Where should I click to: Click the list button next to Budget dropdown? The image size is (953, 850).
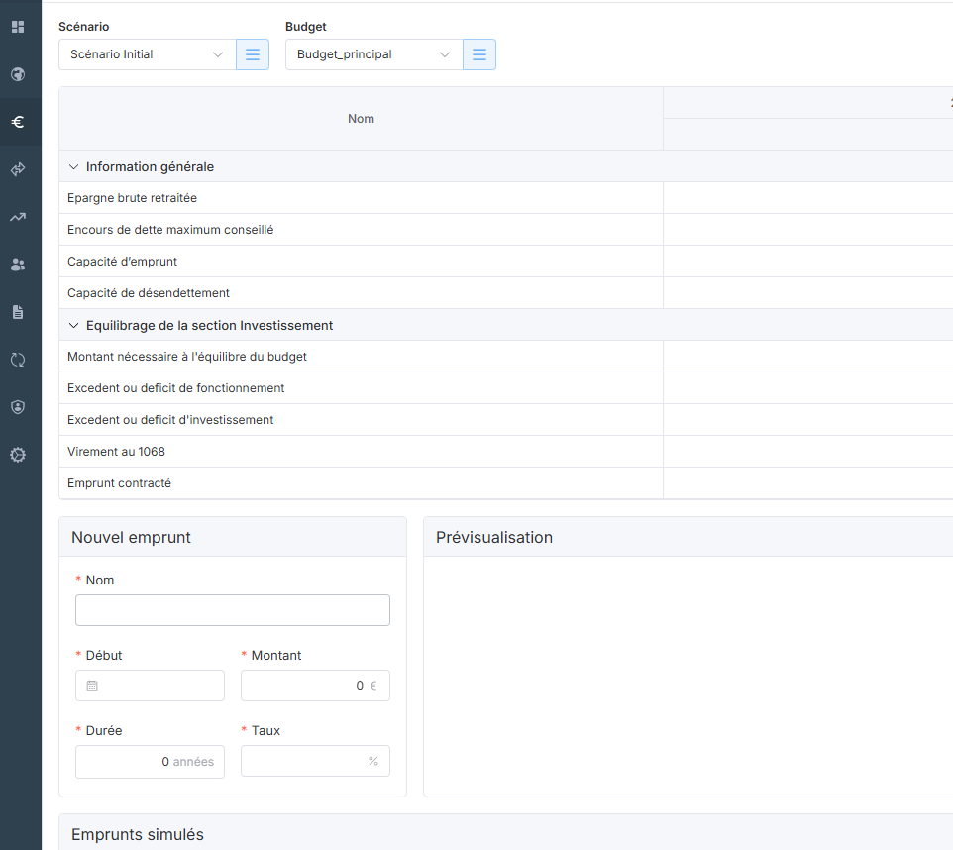[x=479, y=54]
